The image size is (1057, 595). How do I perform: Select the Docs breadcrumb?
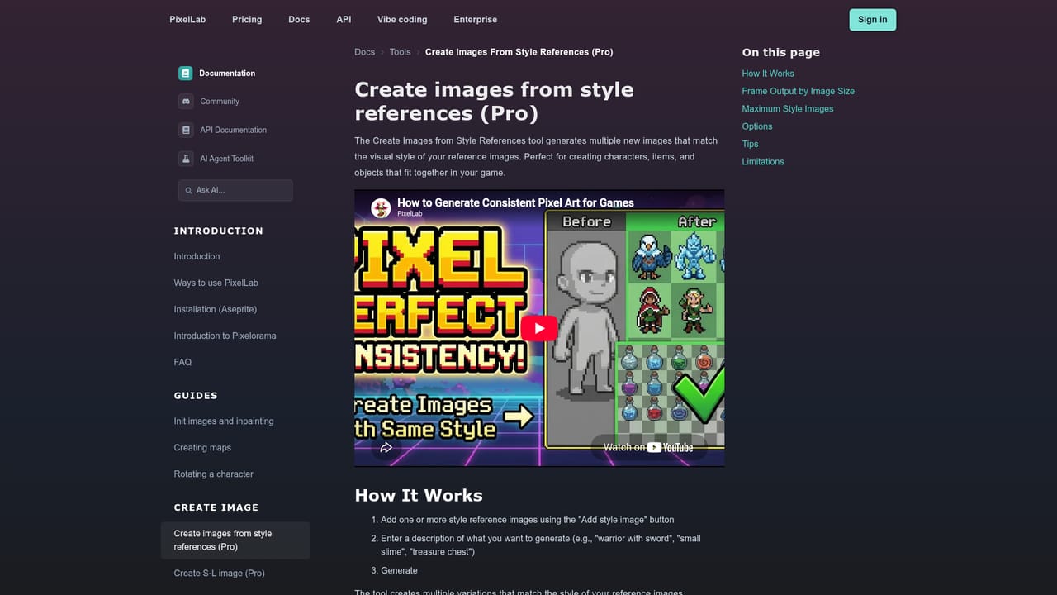pos(365,52)
